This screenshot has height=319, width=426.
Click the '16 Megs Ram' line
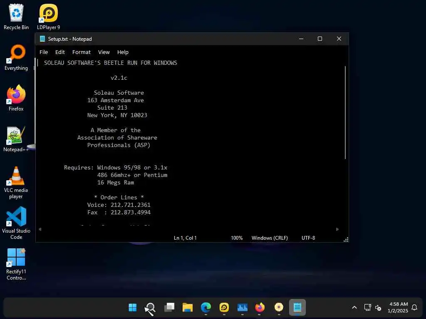coord(116,183)
